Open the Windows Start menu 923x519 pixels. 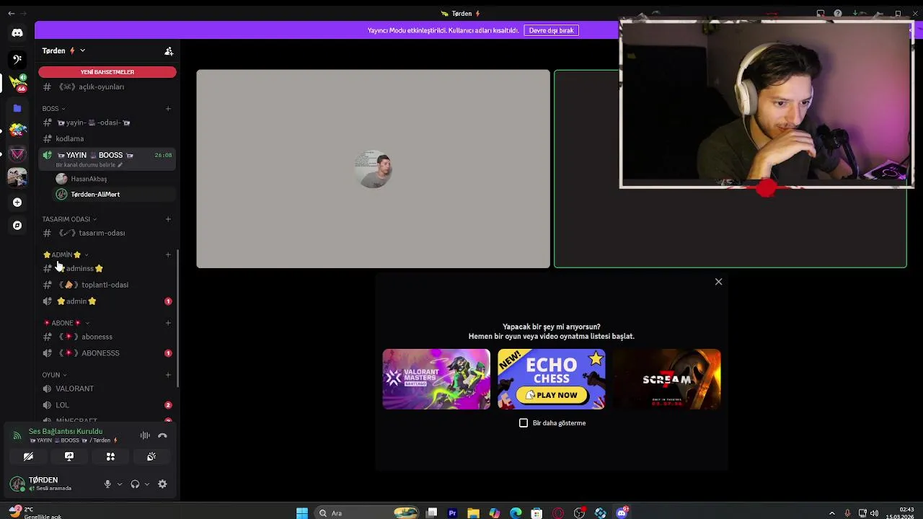click(x=302, y=513)
